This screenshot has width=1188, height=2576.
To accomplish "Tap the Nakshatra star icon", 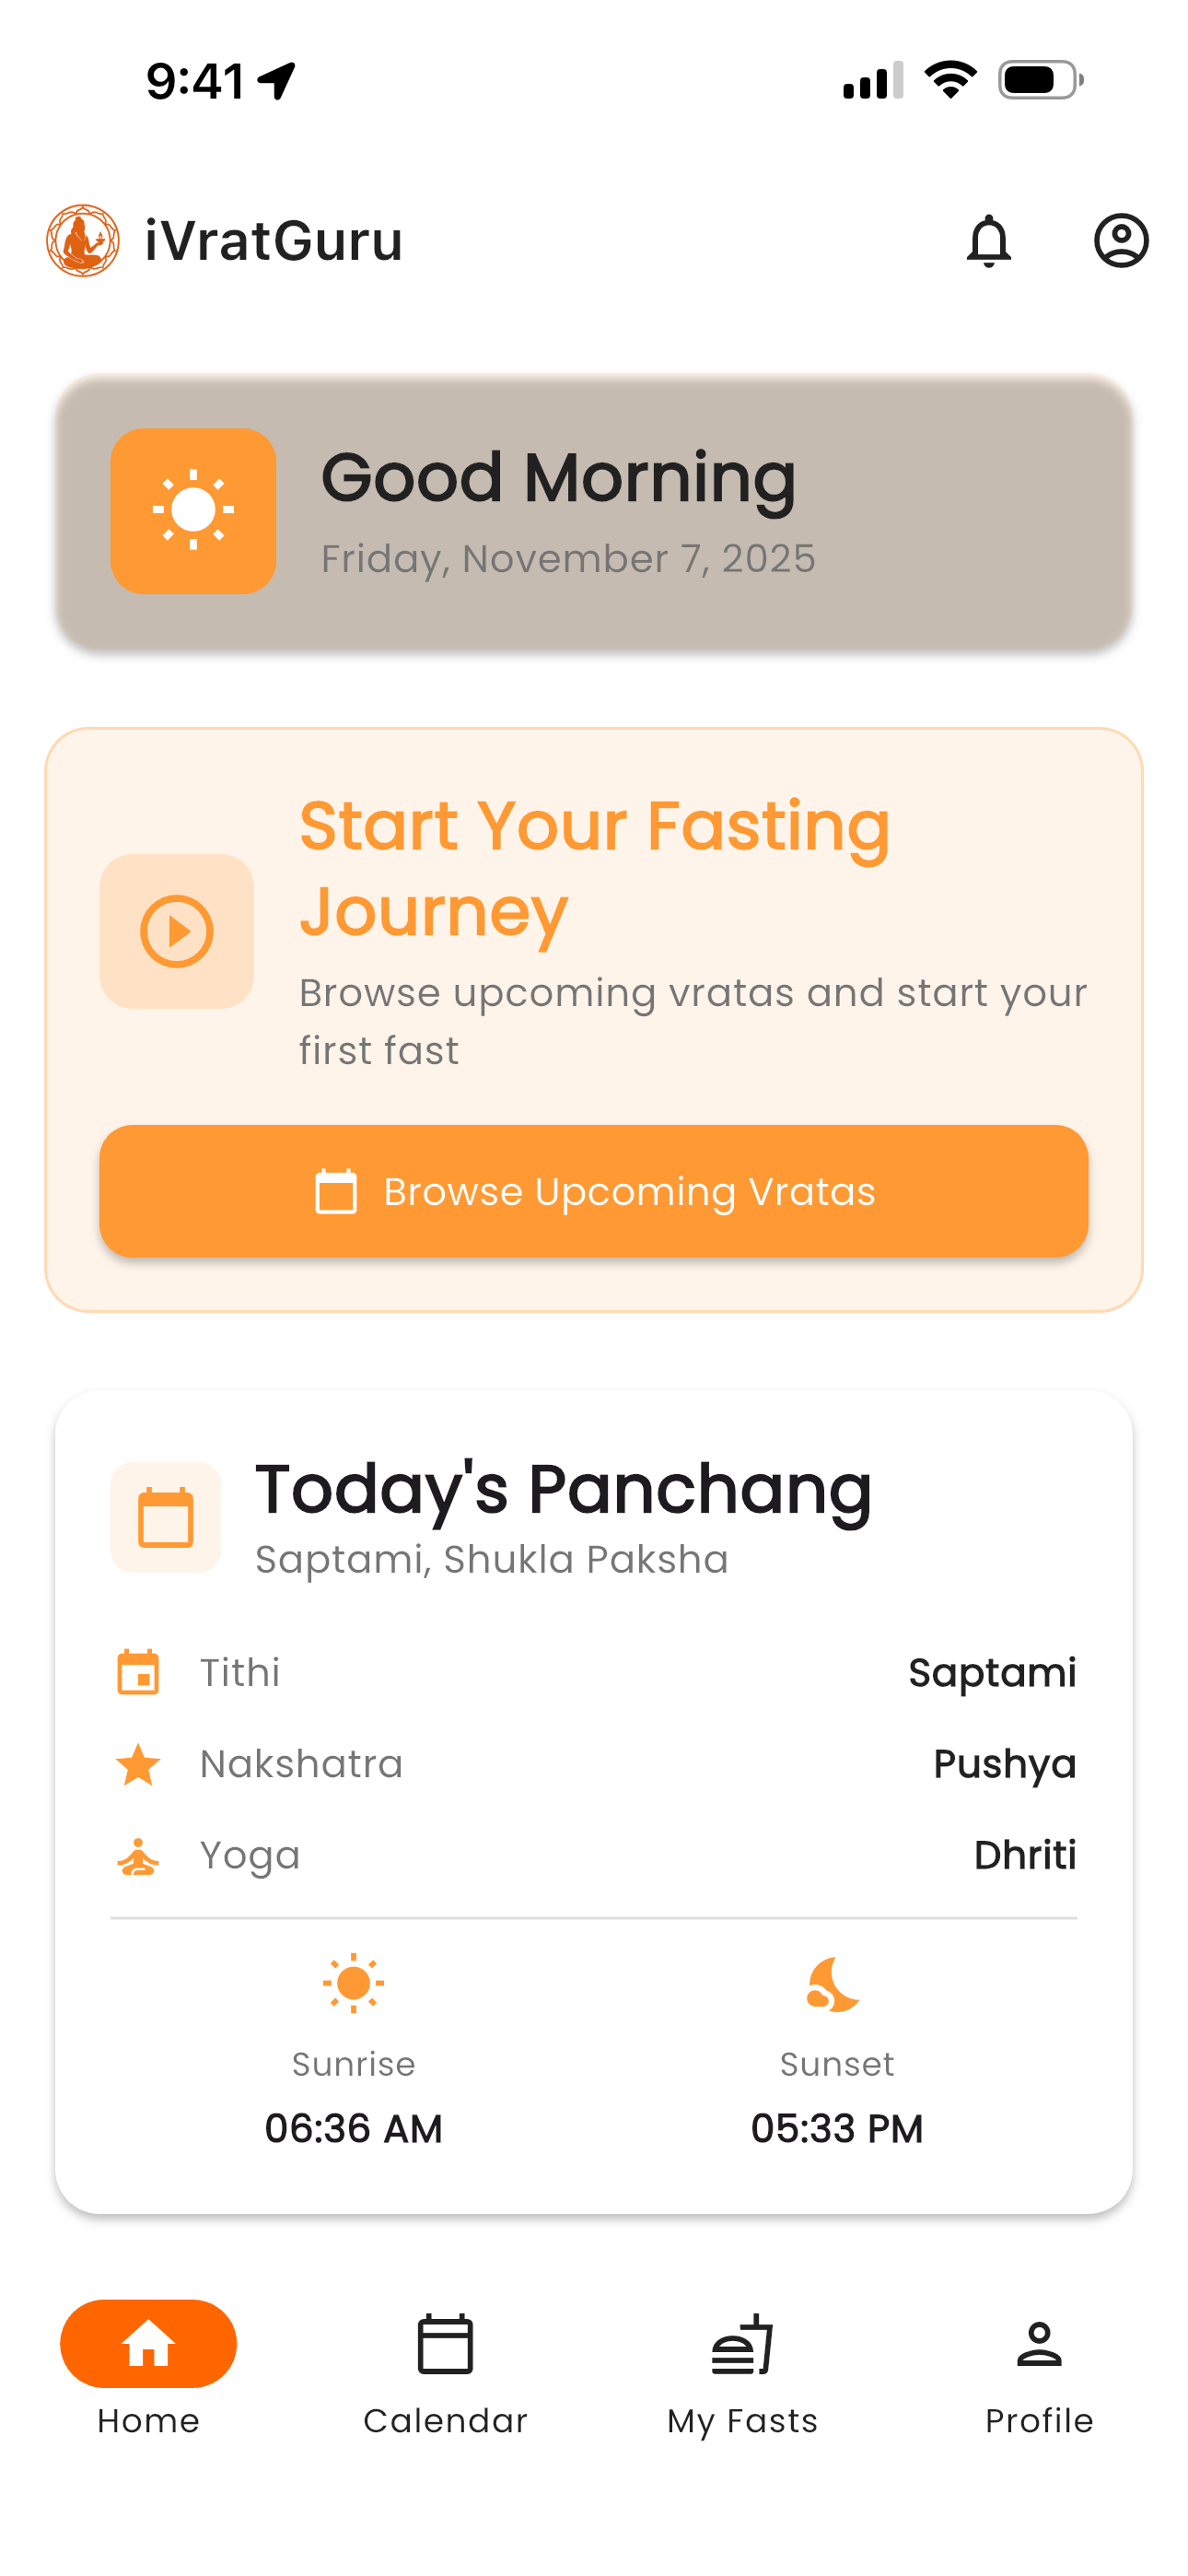I will [x=138, y=1764].
